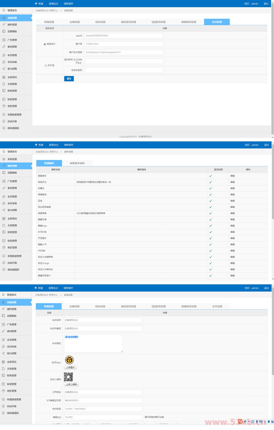Switch to the 获取更多插件 tab

point(77,163)
